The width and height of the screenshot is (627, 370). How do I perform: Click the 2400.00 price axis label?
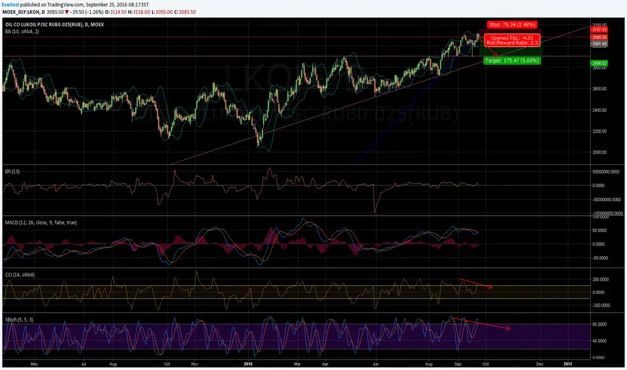coord(599,110)
